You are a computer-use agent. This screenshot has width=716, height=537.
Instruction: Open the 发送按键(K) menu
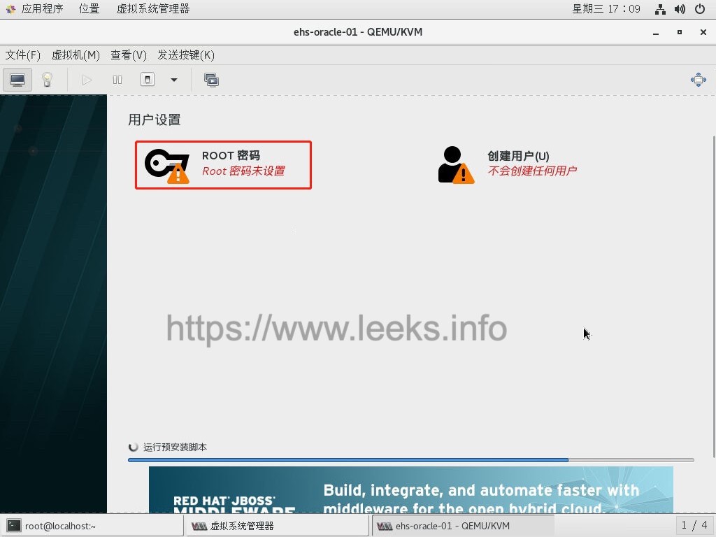click(x=186, y=55)
